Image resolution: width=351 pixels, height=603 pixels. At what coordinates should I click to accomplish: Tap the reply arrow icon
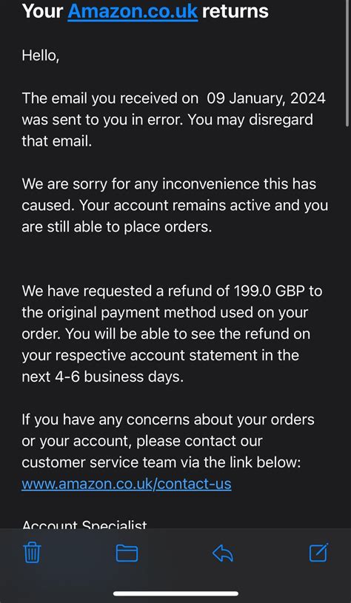[223, 553]
